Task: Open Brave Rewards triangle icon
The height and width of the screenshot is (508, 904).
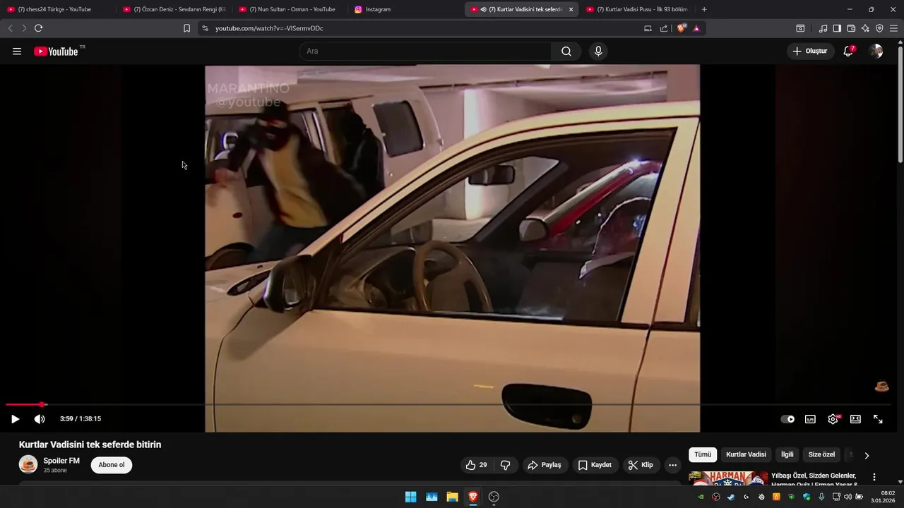Action: tap(696, 28)
